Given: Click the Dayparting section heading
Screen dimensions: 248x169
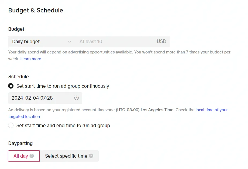Looking at the screenshot, I should pos(20,143).
